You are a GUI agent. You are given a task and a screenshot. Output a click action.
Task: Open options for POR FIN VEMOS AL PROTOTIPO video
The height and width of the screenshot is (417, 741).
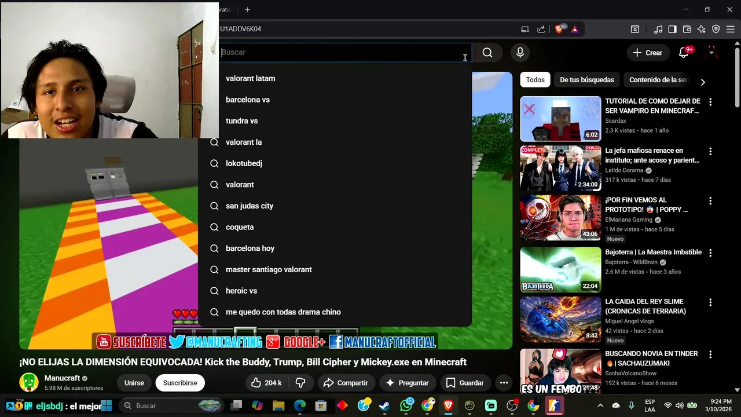(x=710, y=201)
